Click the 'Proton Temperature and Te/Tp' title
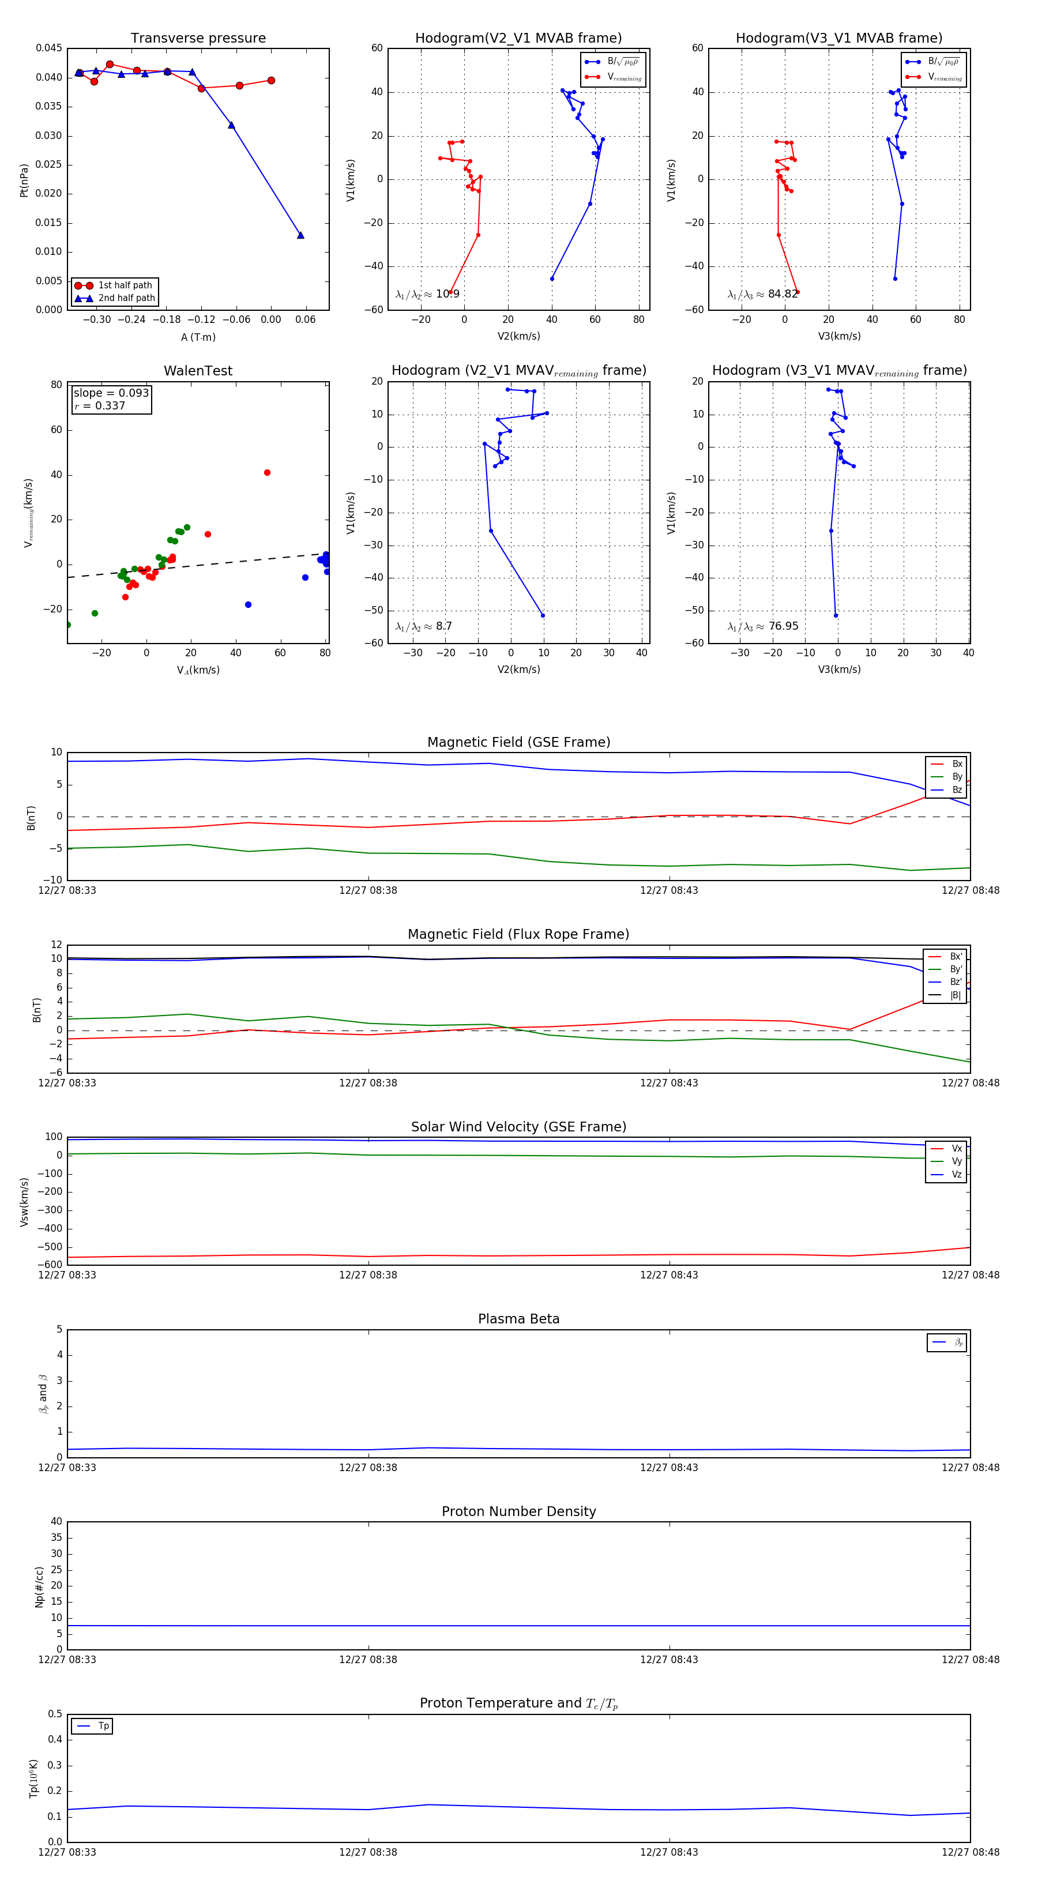1038x1903 pixels. 518,1703
